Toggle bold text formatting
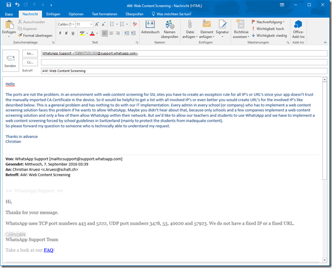The height and width of the screenshot is (268, 332). tap(59, 33)
